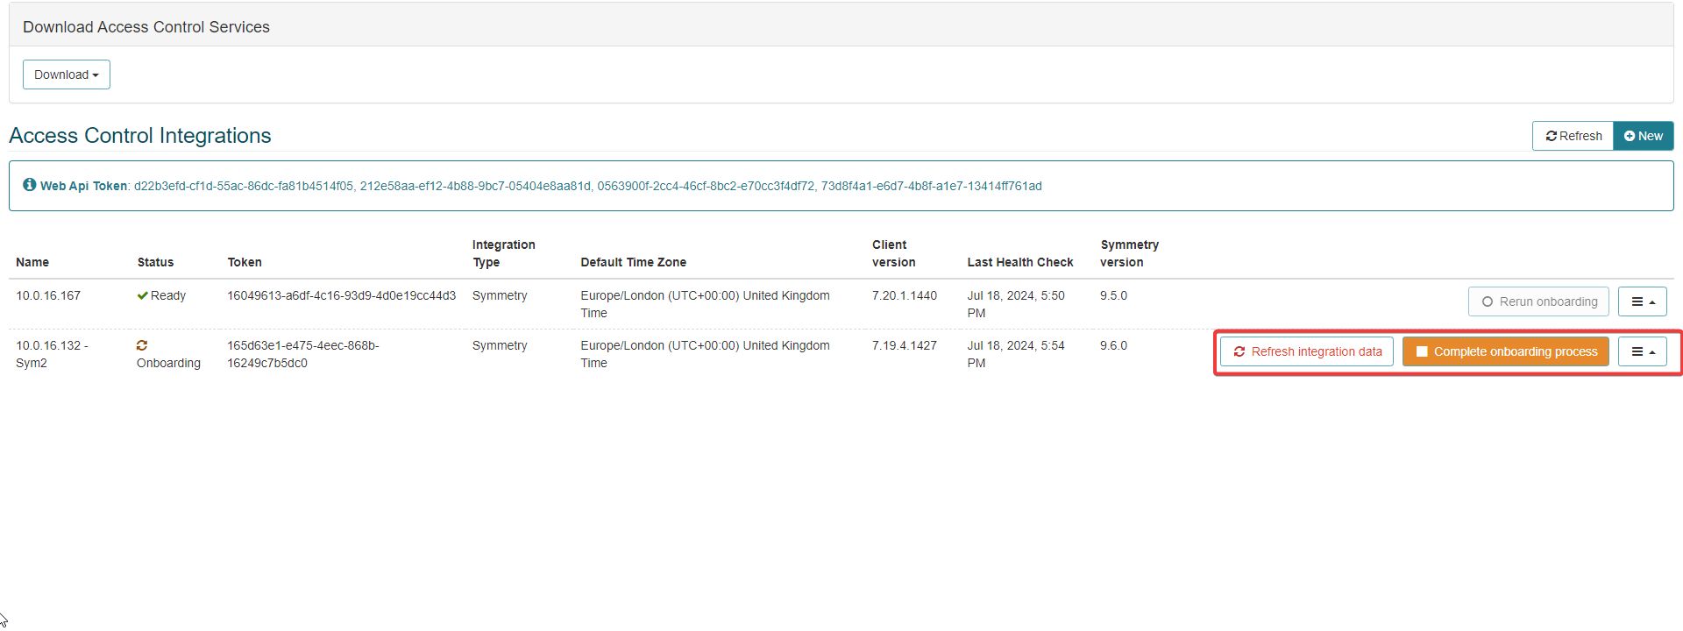Expand the hamburger menu for the Sym2 row

[1642, 351]
